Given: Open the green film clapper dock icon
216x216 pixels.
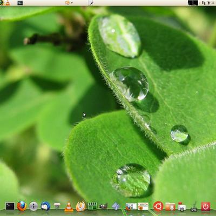Looking at the screenshot, I should tap(92, 206).
